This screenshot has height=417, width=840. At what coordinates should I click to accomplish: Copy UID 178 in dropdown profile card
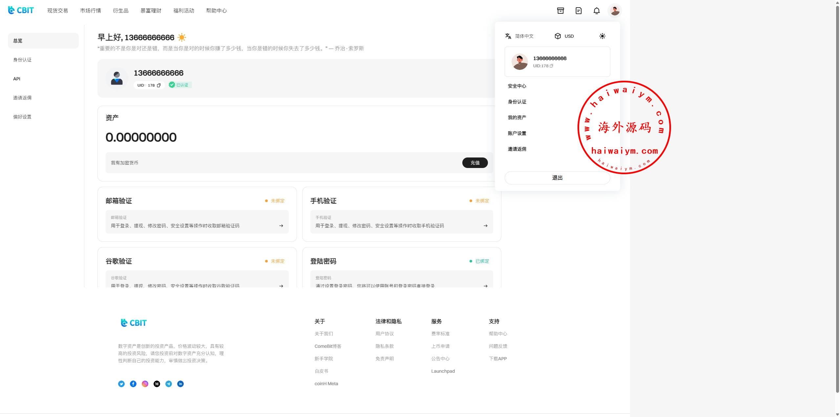[552, 66]
